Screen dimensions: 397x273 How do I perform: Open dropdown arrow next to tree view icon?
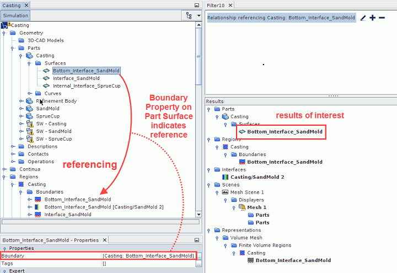click(x=198, y=15)
